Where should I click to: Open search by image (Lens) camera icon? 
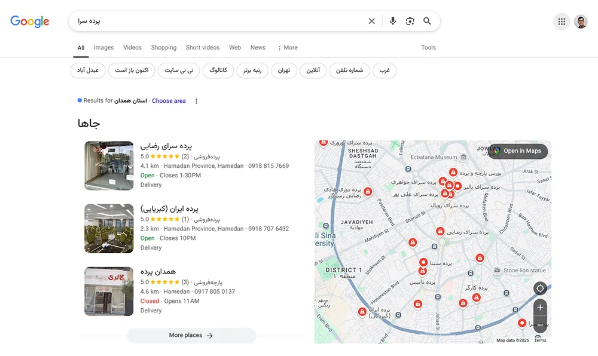click(x=410, y=22)
